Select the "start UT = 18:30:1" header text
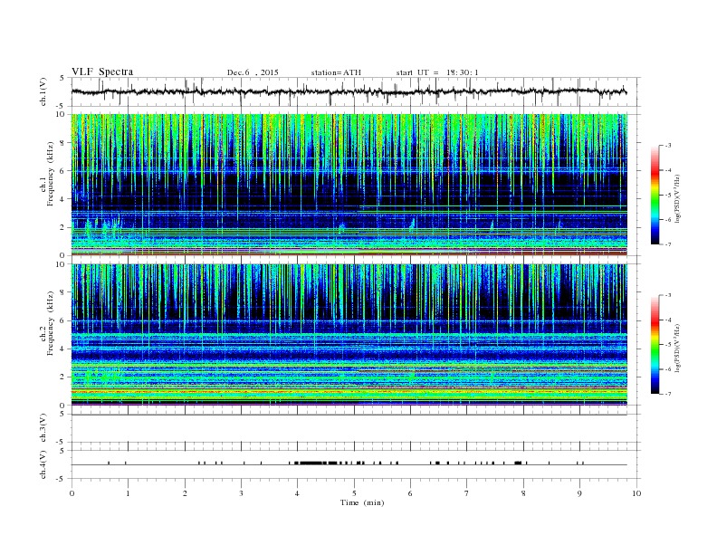The image size is (717, 554). (x=437, y=72)
